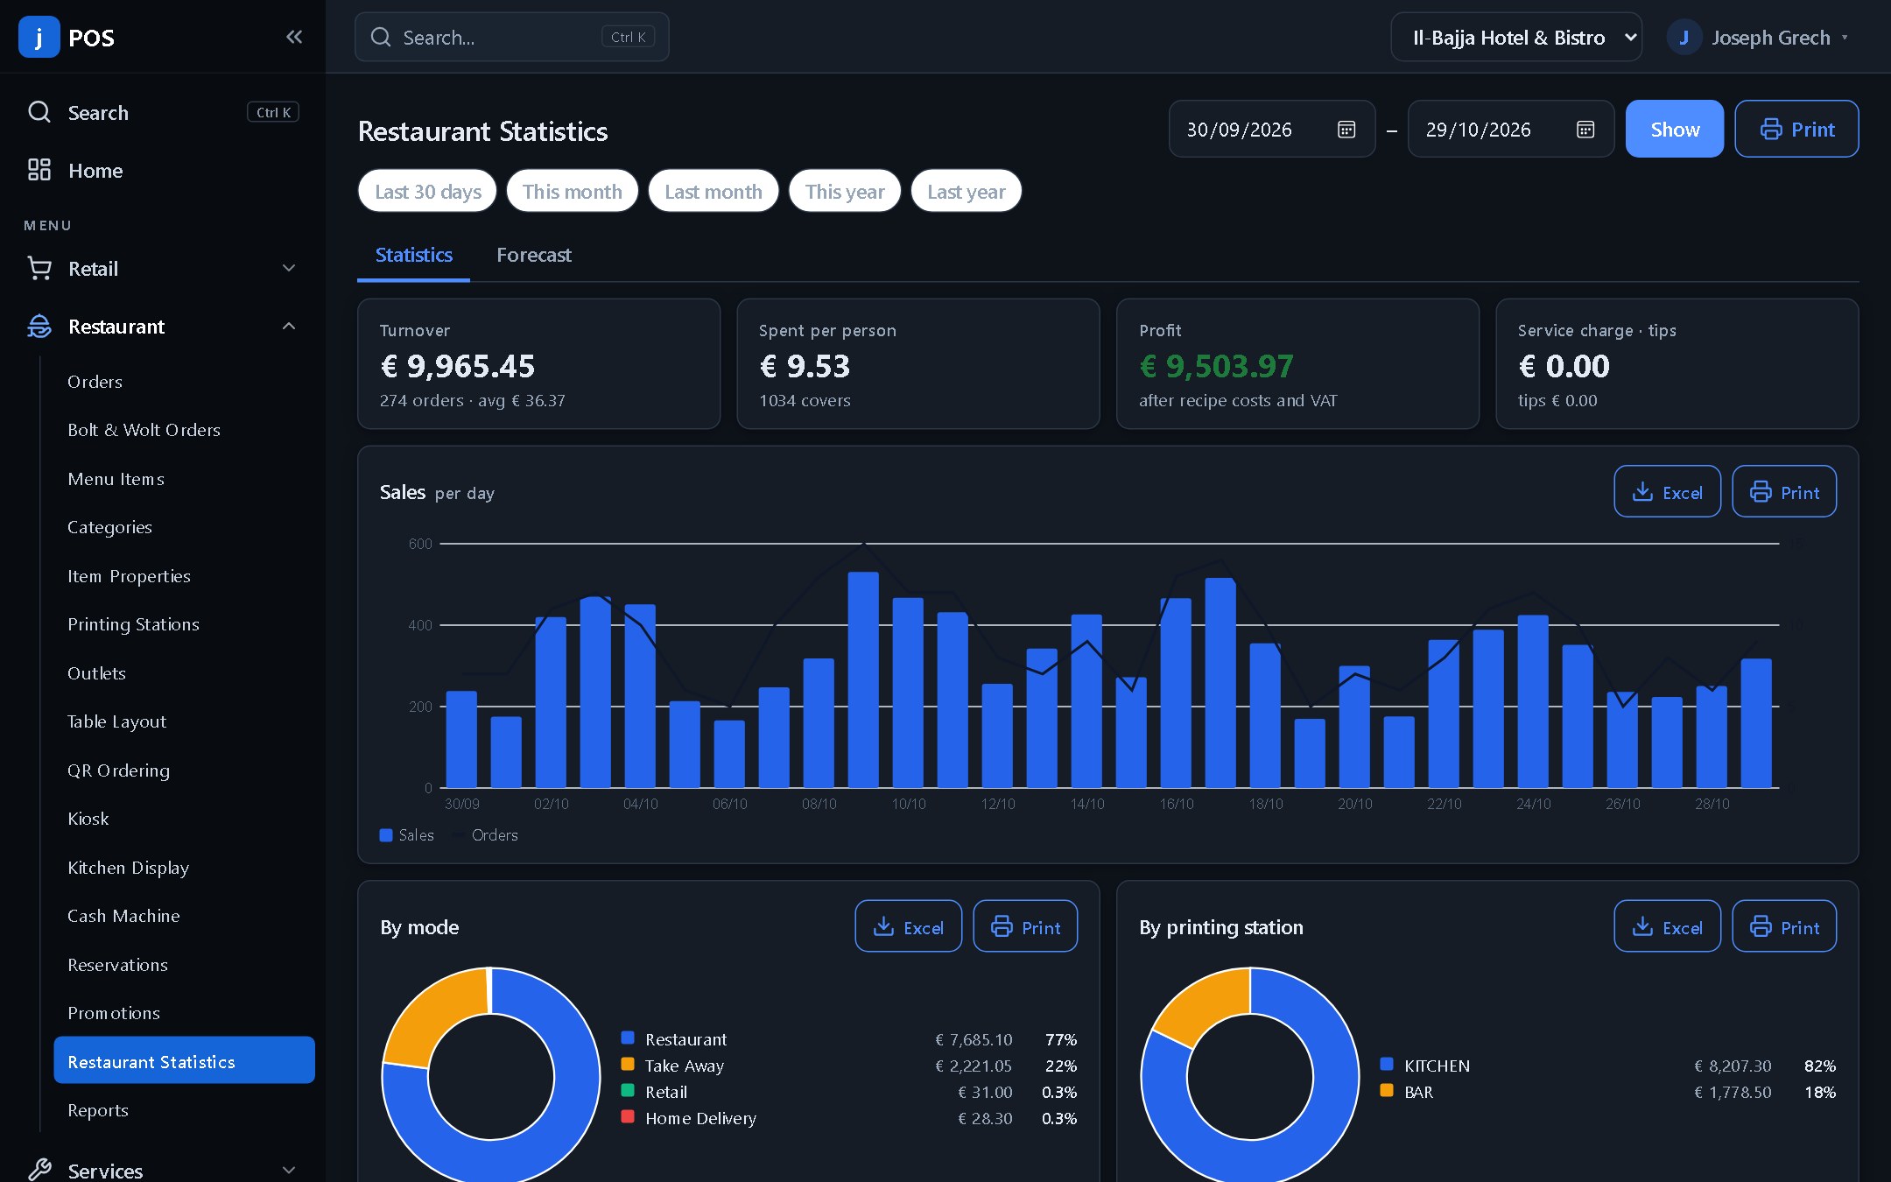Click the Services wrench icon
The image size is (1891, 1182).
pos(39,1170)
